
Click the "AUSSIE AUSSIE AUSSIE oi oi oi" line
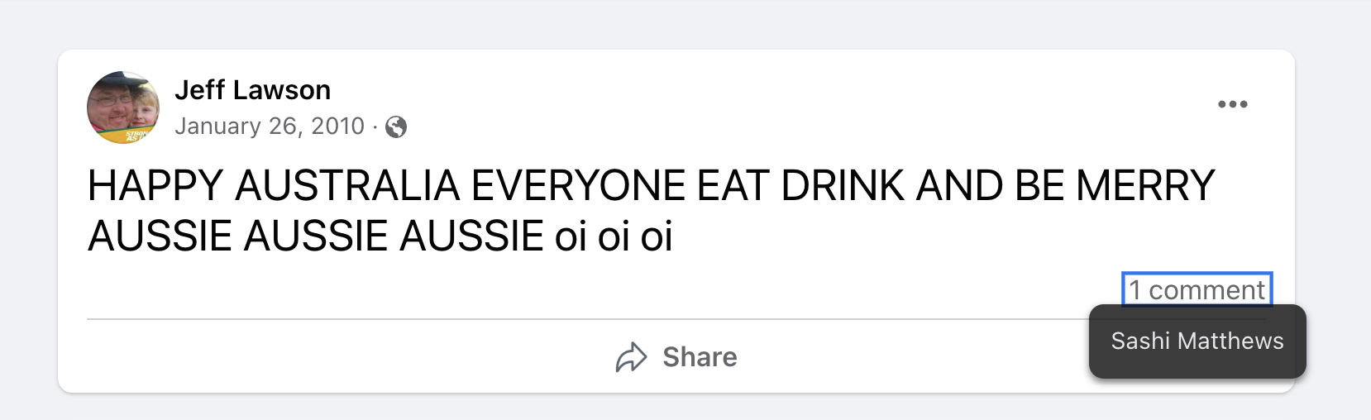click(x=380, y=236)
